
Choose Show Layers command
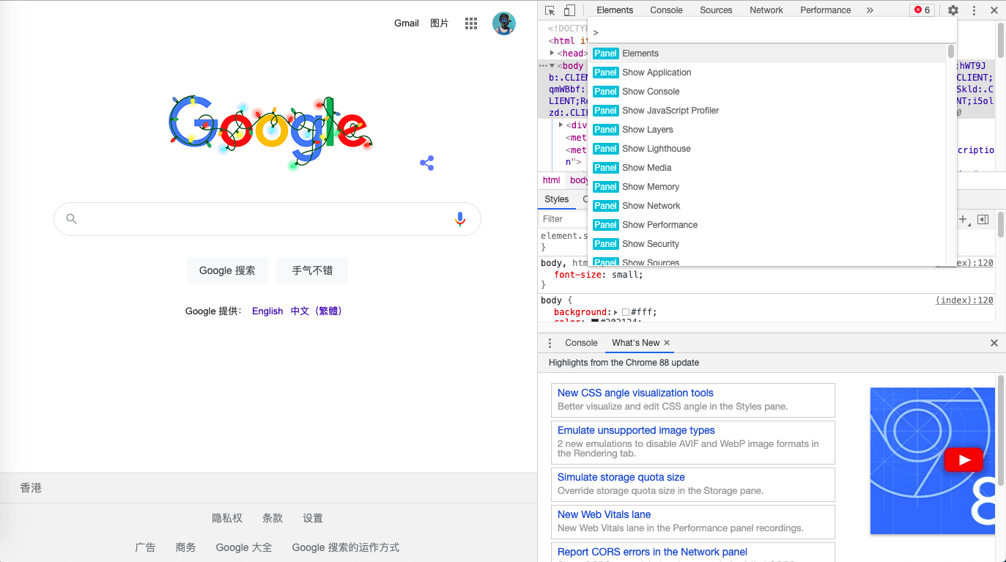pos(767,130)
